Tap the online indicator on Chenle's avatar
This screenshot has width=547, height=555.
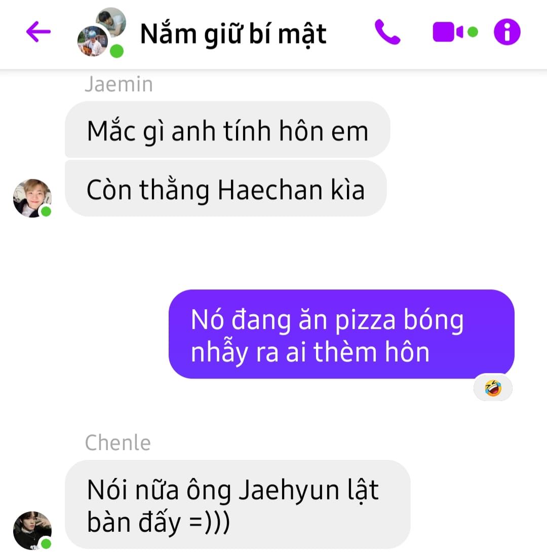46,543
